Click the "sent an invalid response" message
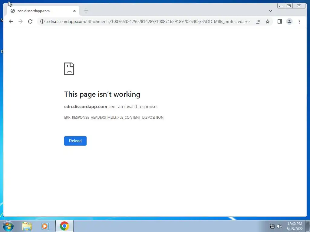This screenshot has width=310, height=232. [133, 107]
